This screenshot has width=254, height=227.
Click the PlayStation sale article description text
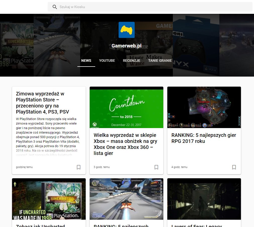(48, 137)
